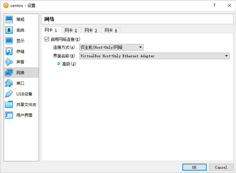Open the 界面名称 adapter name dropdown
Viewport: 236px width, 173px height.
pos(155,56)
